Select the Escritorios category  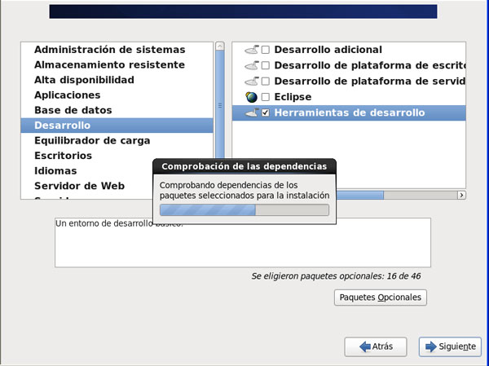tap(63, 156)
